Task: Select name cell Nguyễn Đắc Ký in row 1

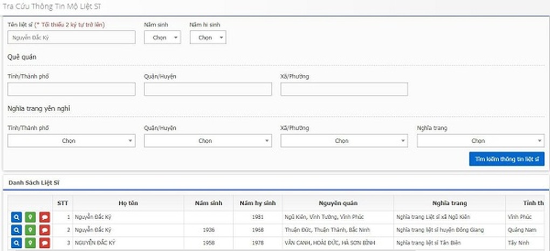Action: (x=128, y=218)
